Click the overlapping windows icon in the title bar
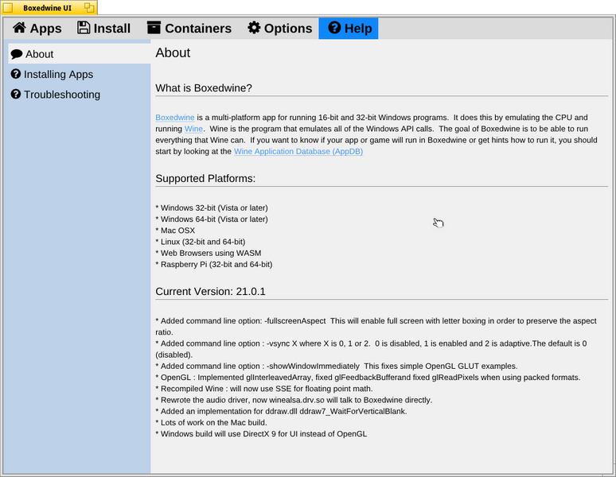The height and width of the screenshot is (477, 616). [x=89, y=7]
